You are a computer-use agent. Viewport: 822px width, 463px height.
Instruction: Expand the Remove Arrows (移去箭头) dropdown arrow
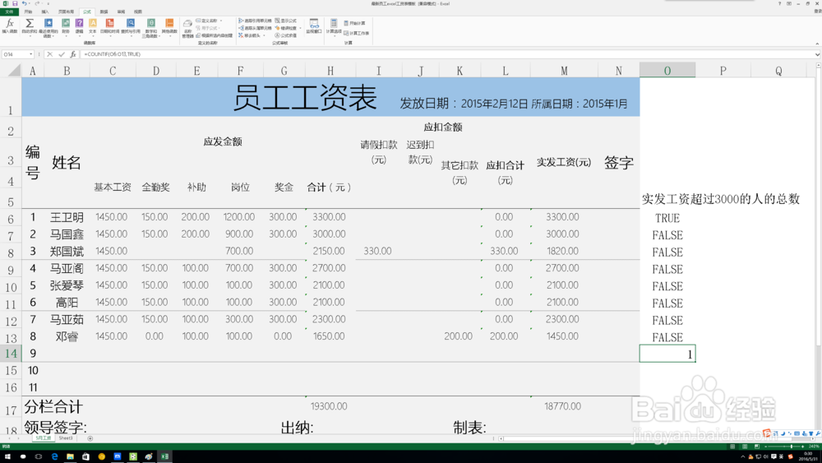264,35
